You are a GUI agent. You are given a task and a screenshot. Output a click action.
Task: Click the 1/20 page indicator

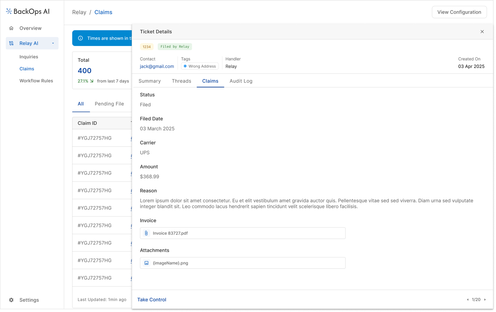(x=476, y=300)
